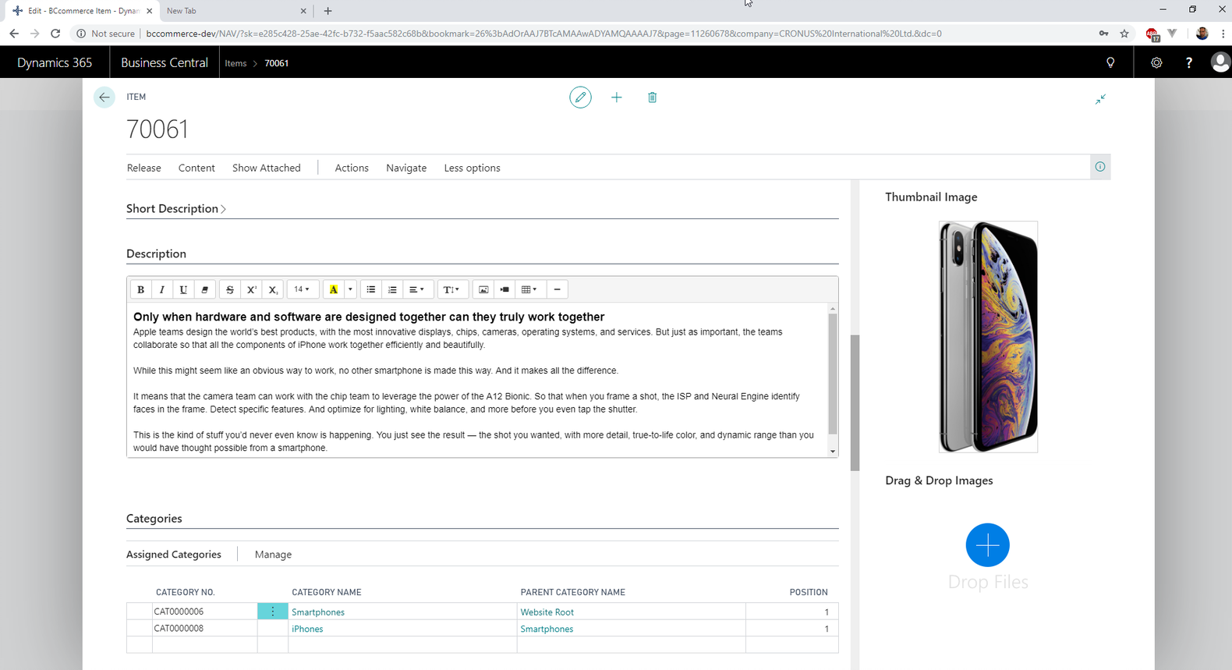Screen dimensions: 1232x670
Task: Insert a numbered ordered list
Action: (392, 289)
